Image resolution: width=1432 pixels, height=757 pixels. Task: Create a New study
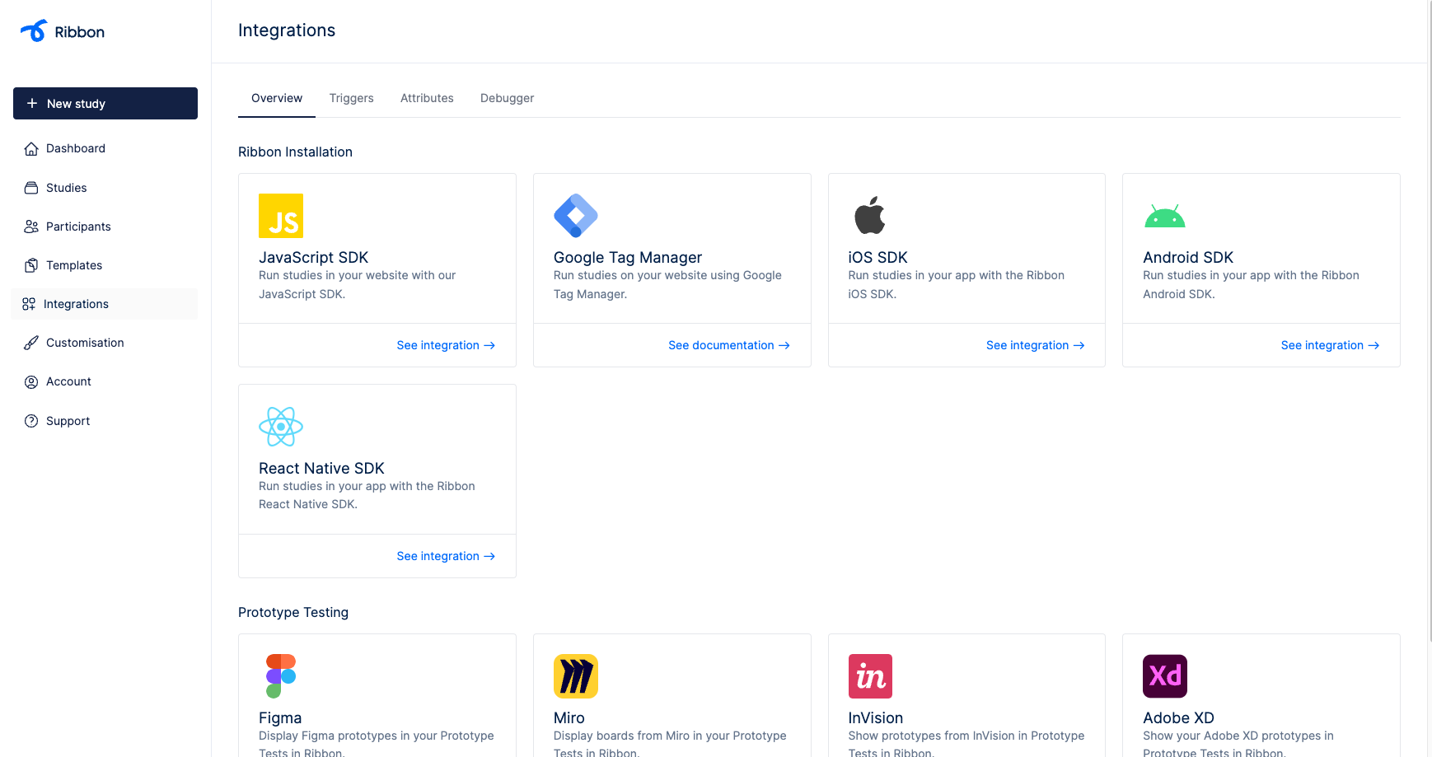click(x=105, y=103)
